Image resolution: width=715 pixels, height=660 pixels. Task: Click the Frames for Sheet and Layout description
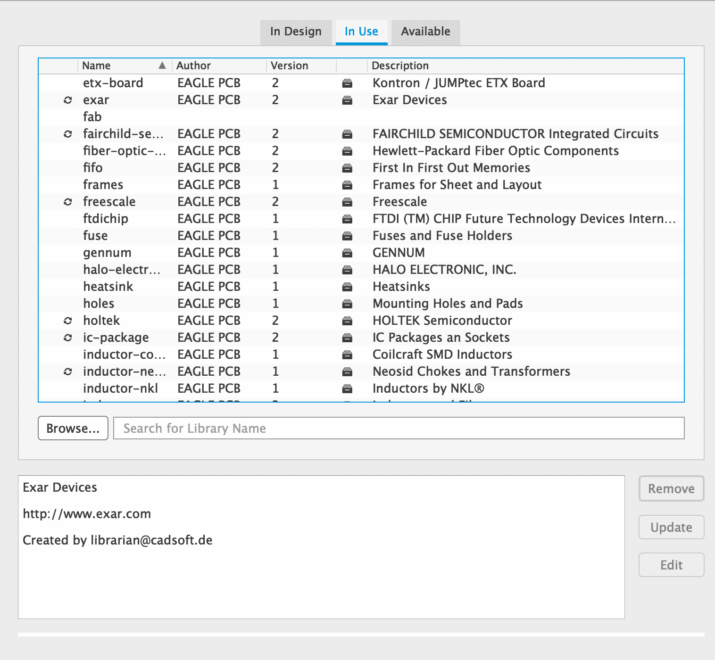click(x=457, y=185)
